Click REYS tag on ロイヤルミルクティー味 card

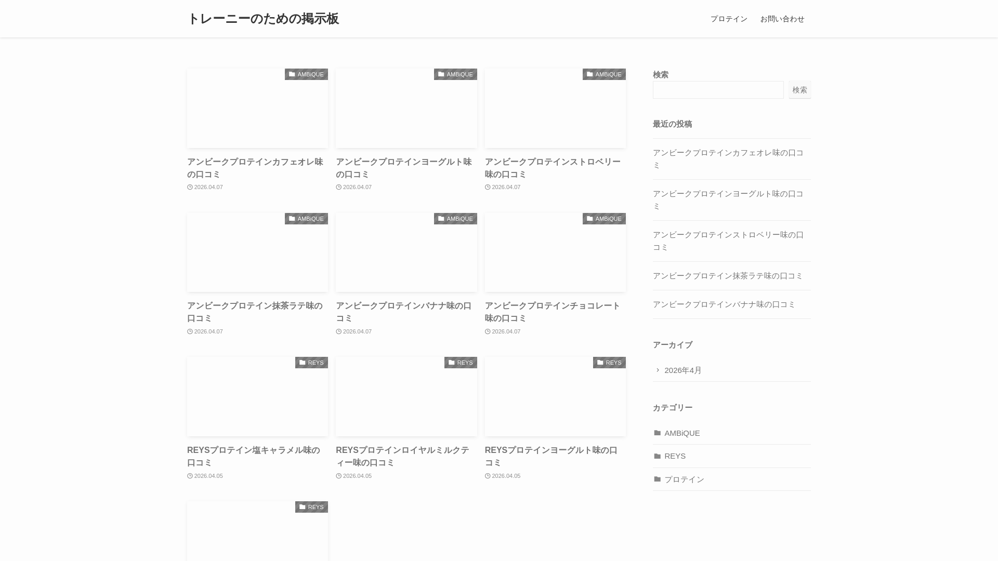461,363
